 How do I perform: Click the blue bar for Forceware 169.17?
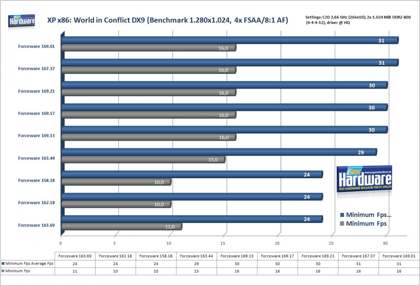tap(225, 107)
